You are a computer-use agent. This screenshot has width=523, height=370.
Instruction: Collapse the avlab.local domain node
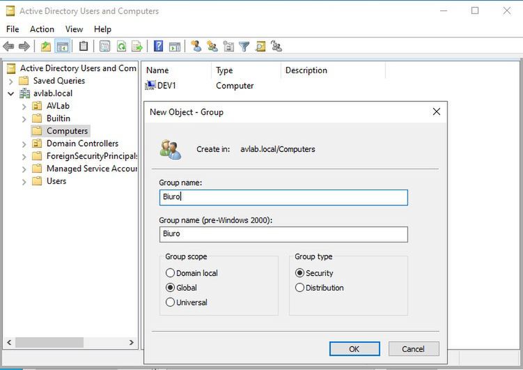click(11, 93)
